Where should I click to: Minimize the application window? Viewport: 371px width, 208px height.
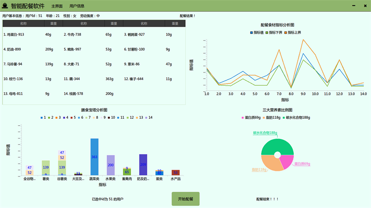click(x=354, y=6)
